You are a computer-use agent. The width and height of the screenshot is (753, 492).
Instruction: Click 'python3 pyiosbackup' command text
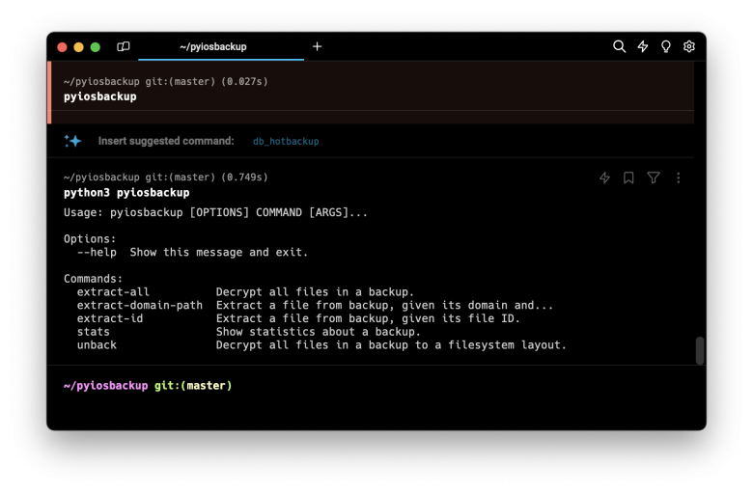[126, 193]
